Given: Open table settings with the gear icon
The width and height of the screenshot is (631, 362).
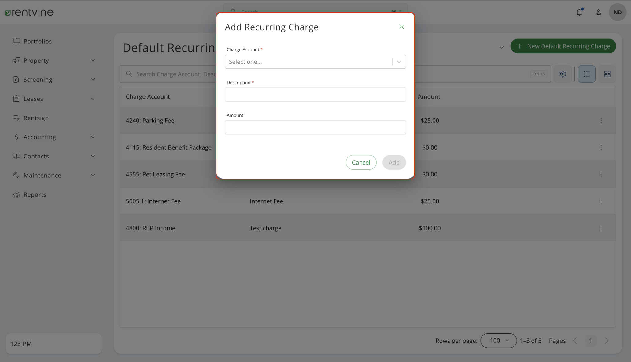Looking at the screenshot, I should click(x=563, y=74).
